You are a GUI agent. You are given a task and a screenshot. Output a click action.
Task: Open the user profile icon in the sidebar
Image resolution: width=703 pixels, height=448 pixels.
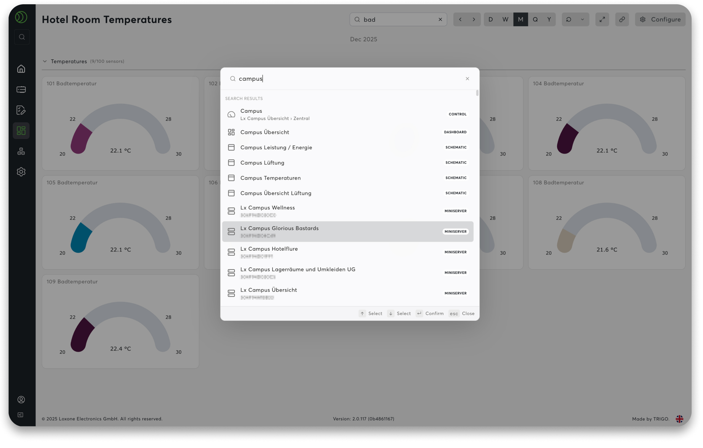pos(21,400)
